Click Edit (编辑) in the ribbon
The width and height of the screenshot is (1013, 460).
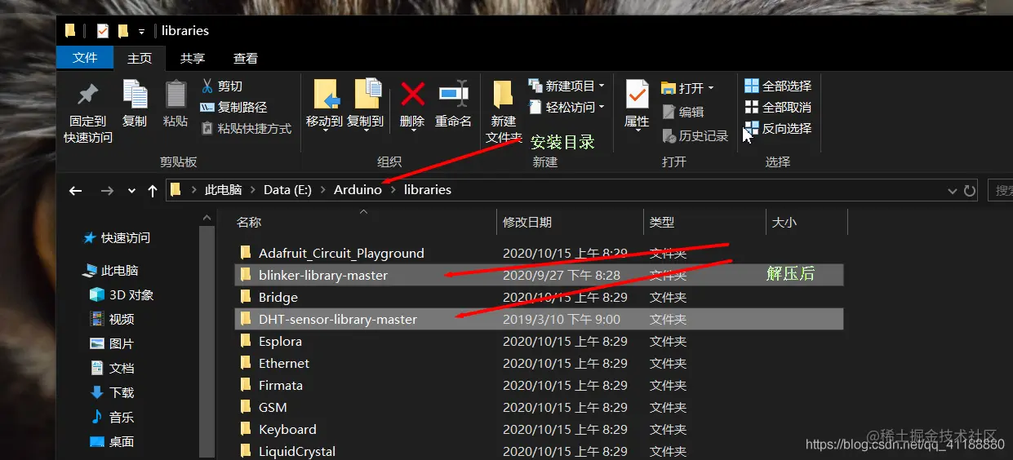(x=682, y=112)
